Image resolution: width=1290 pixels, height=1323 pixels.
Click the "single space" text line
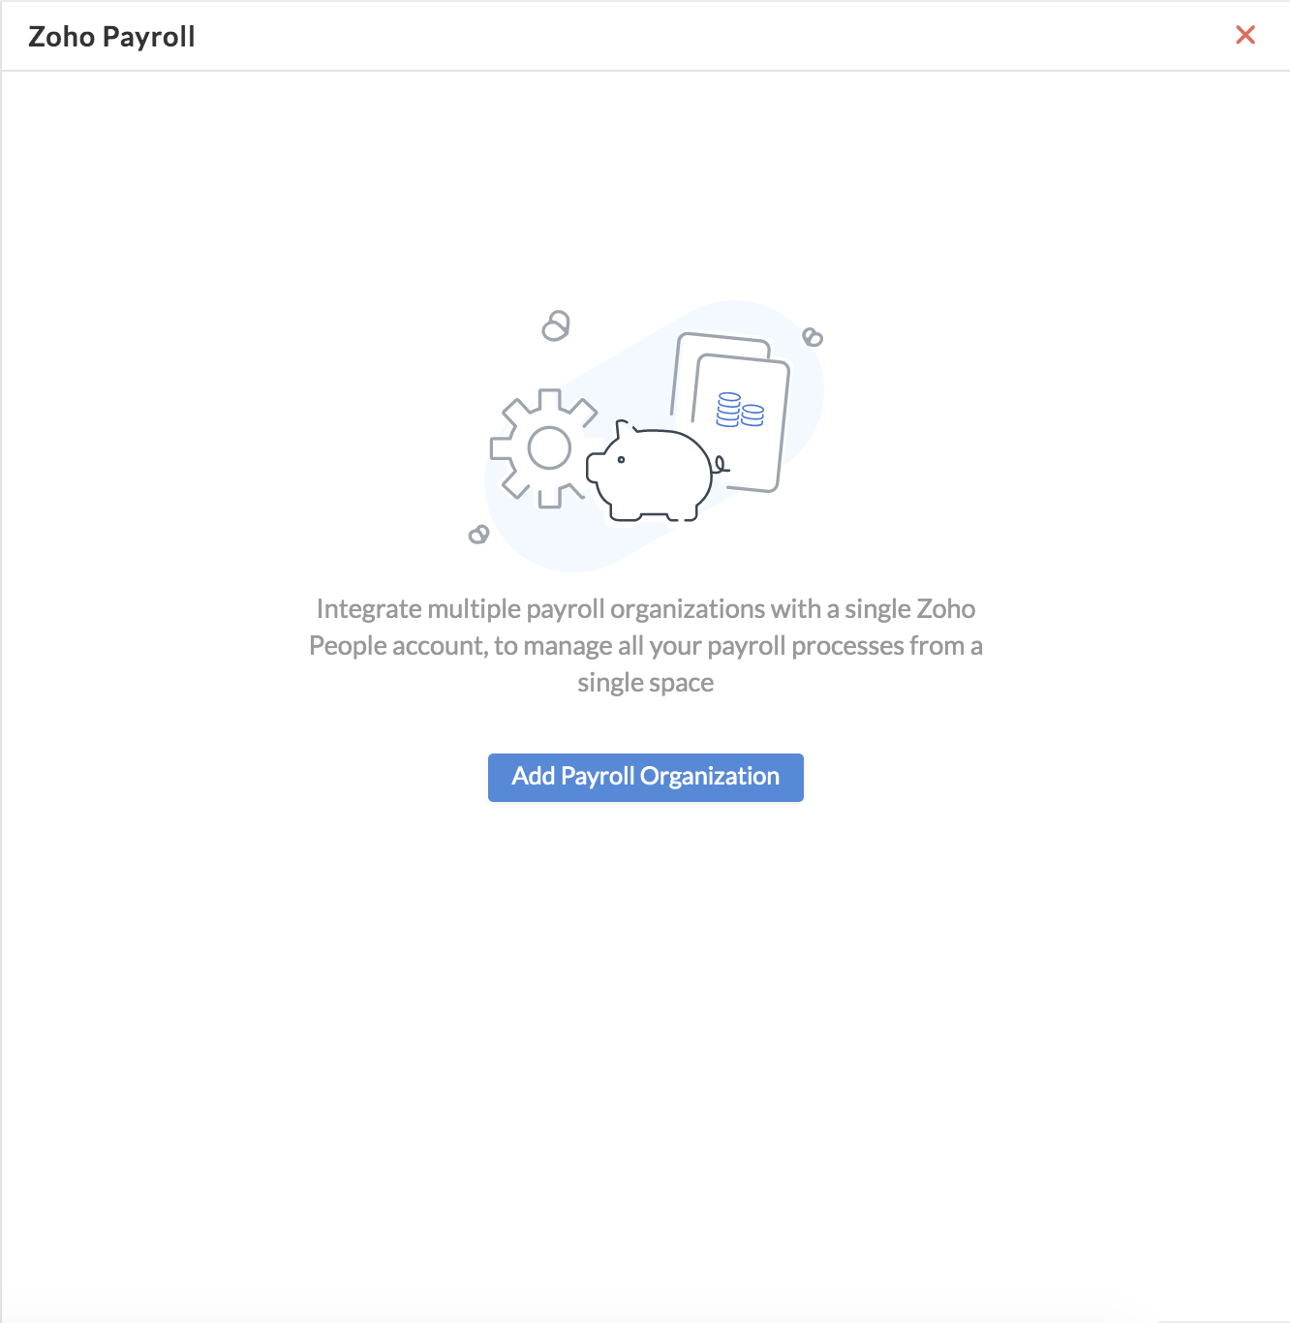coord(646,682)
